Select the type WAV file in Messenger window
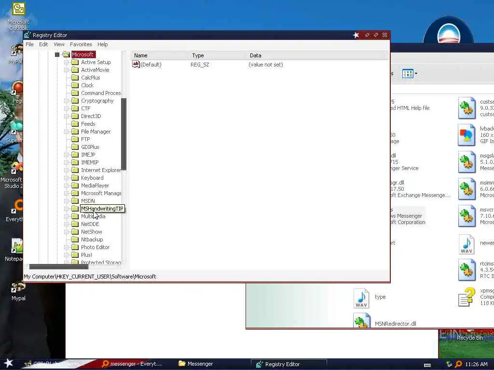Screen dimensions: 494x370 point(361,298)
